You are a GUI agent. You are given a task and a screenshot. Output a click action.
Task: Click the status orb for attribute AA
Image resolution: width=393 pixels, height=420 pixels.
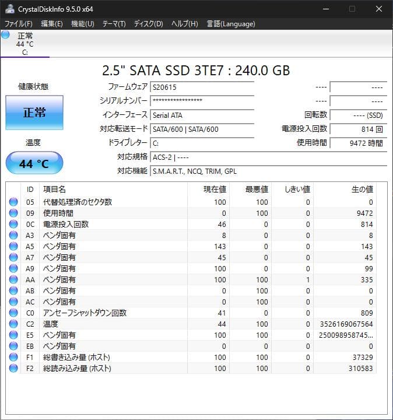click(x=13, y=279)
